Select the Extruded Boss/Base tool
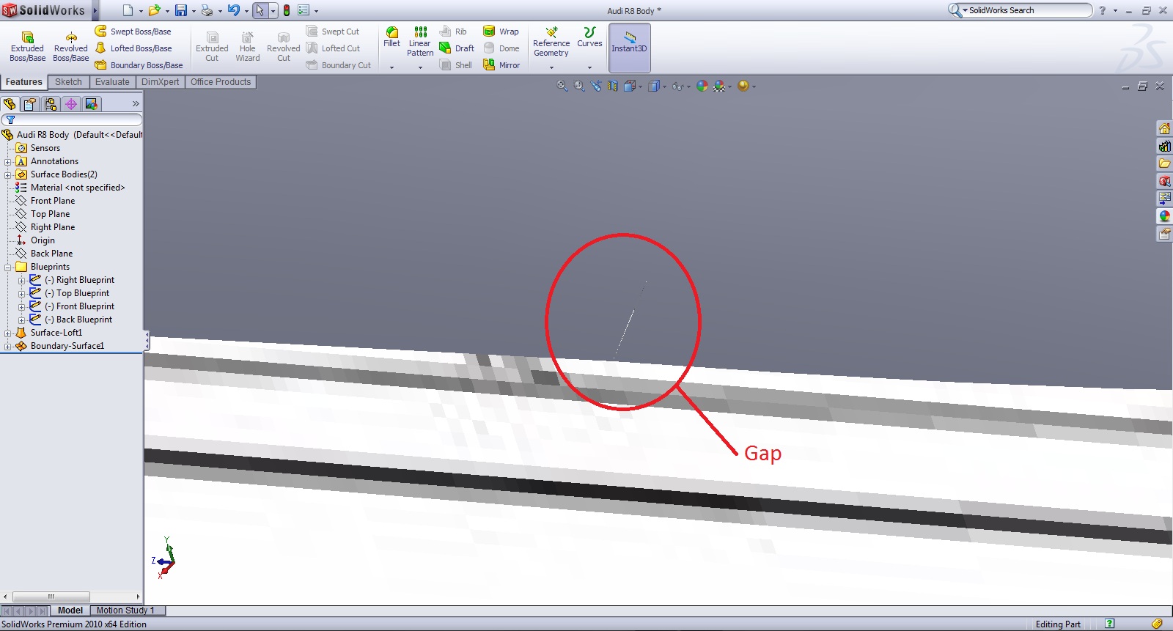Screen dimensions: 1173x631 point(27,46)
